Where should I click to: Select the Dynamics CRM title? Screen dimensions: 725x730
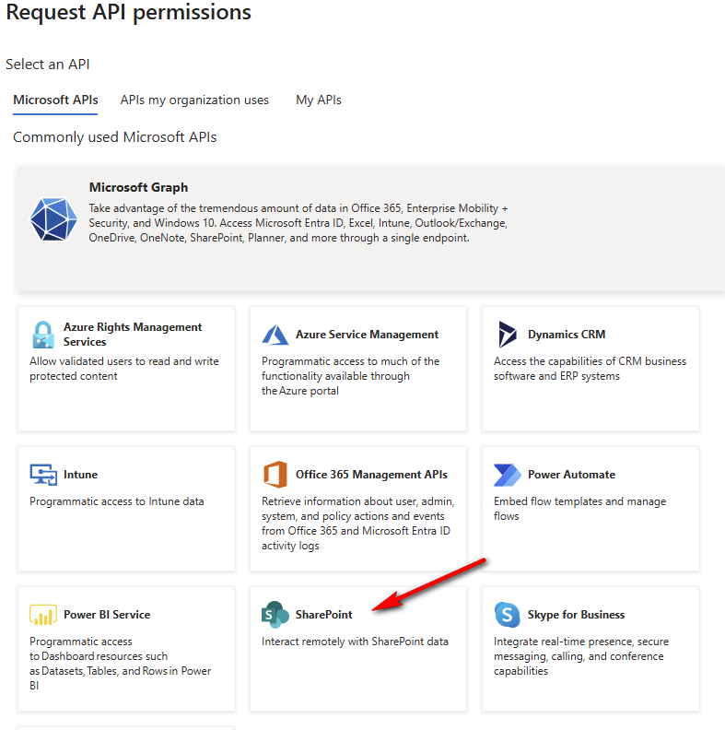[567, 335]
